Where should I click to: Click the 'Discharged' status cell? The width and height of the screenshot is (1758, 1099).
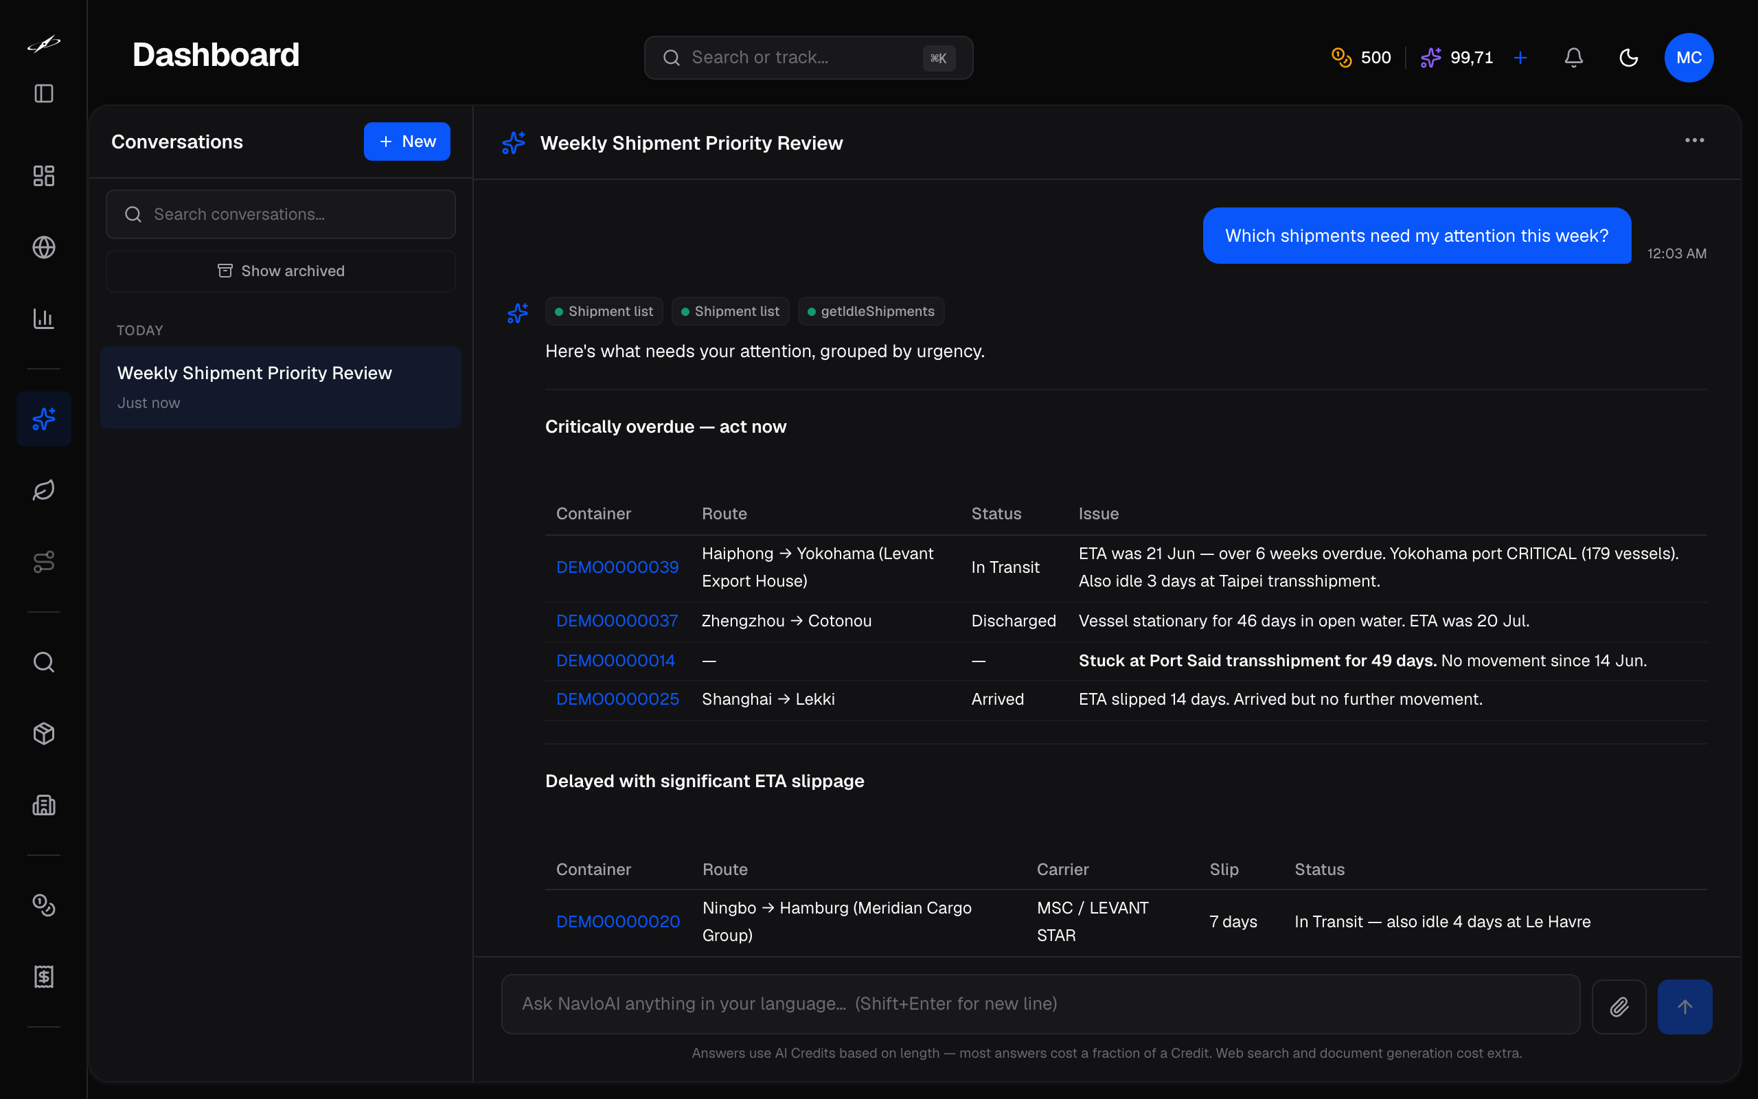[x=1014, y=621]
